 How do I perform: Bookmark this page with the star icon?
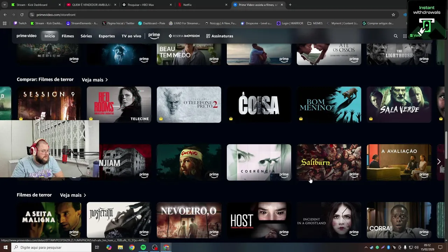pyautogui.click(x=393, y=15)
